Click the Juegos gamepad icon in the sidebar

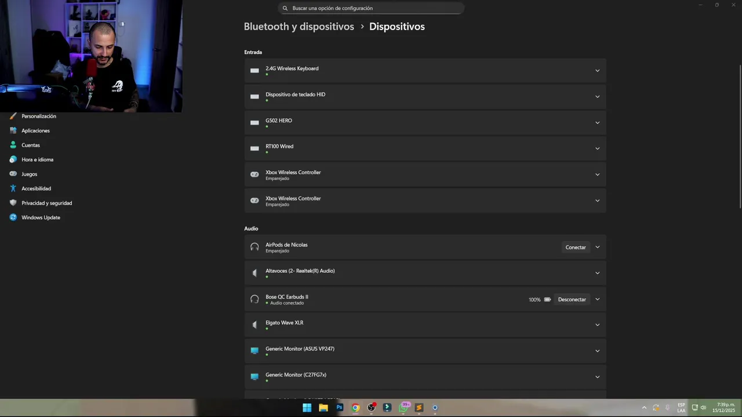click(13, 174)
